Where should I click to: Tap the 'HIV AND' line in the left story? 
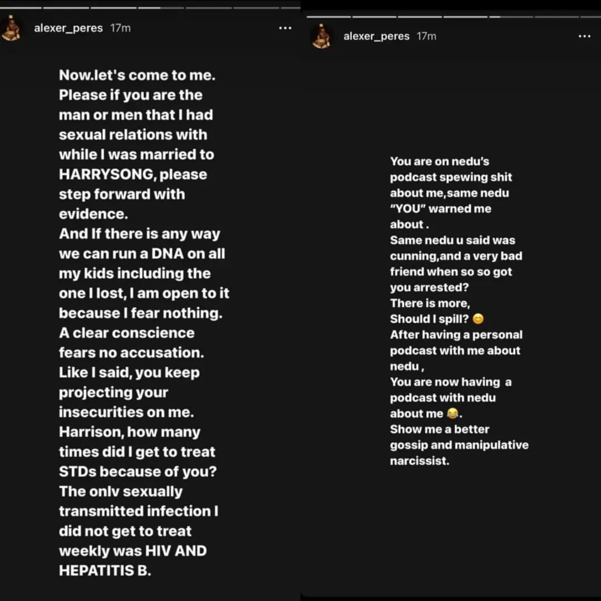coord(133,551)
